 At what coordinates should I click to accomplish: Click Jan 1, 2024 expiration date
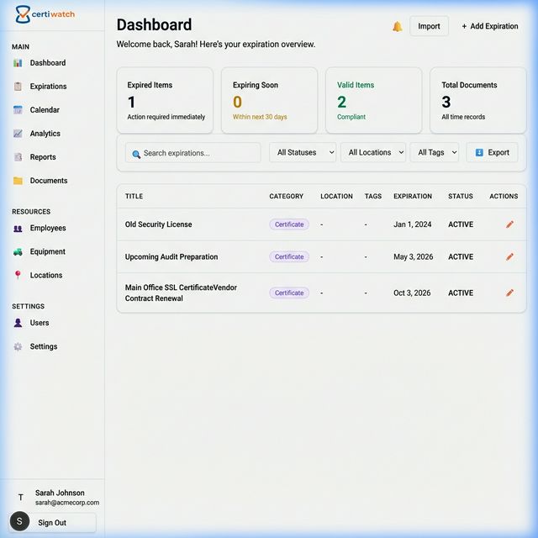point(413,224)
